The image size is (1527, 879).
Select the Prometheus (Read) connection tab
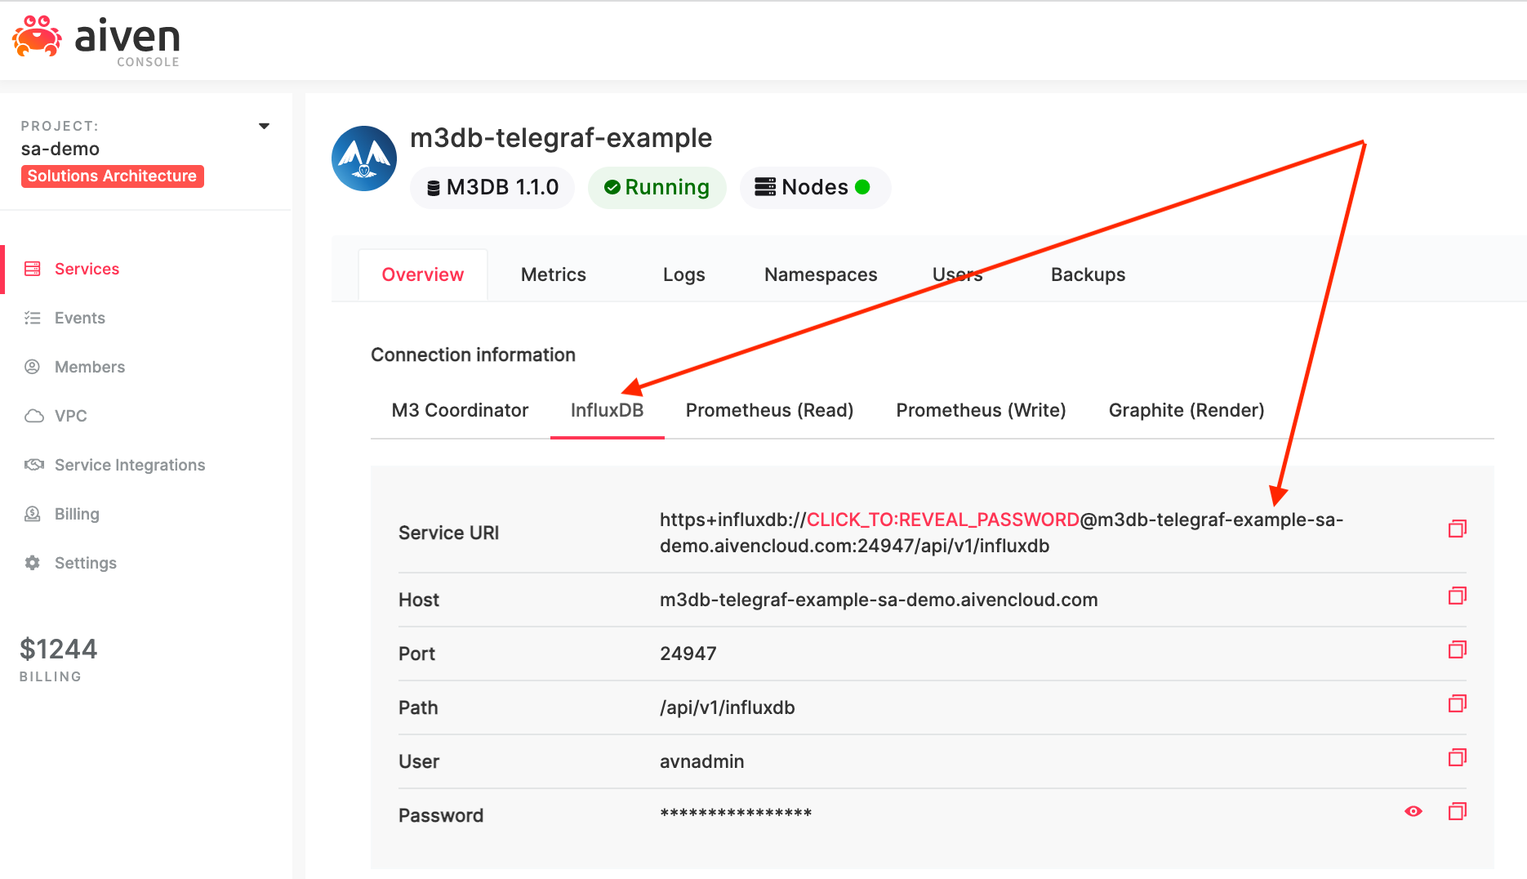(769, 410)
